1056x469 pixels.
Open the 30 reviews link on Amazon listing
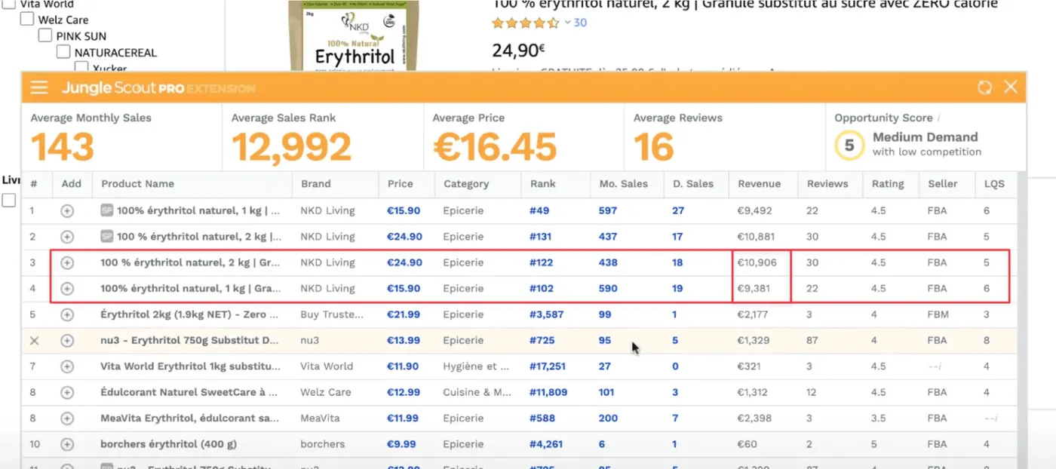(580, 23)
